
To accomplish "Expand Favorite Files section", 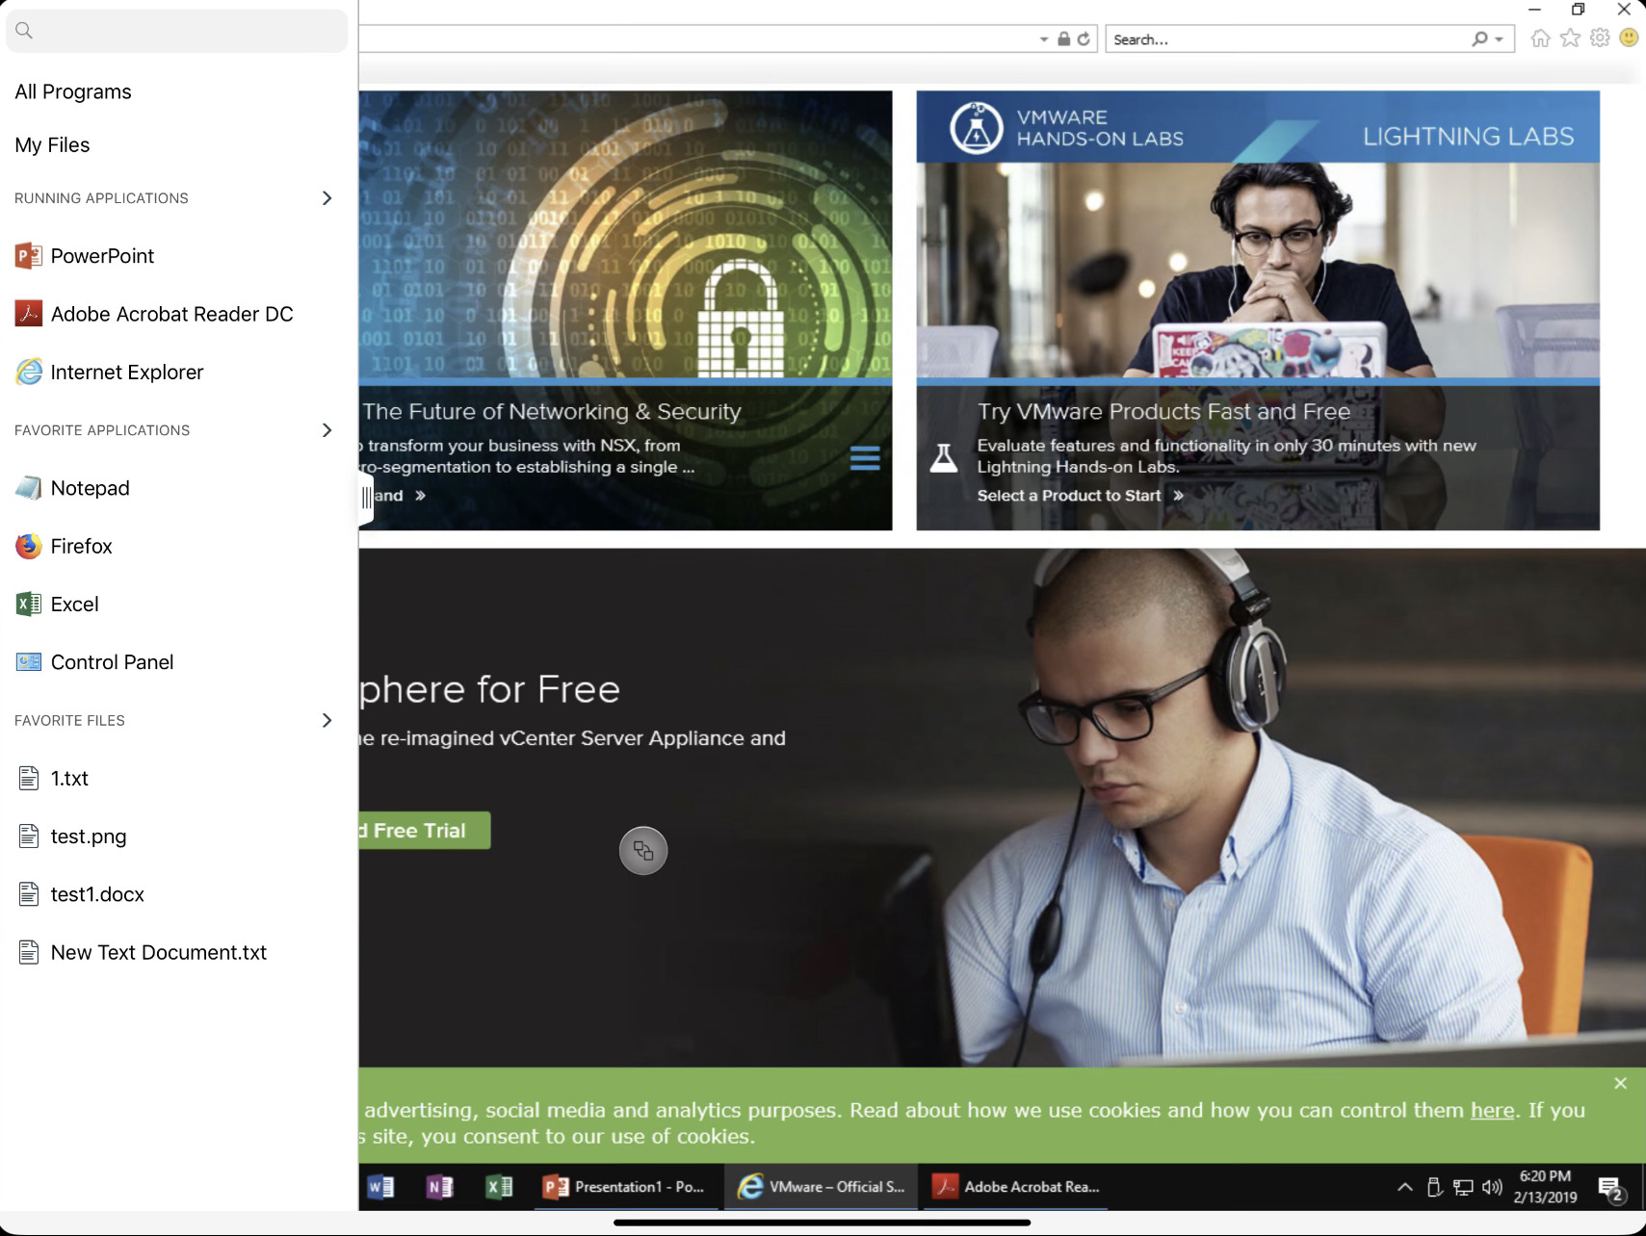I will pyautogui.click(x=327, y=720).
